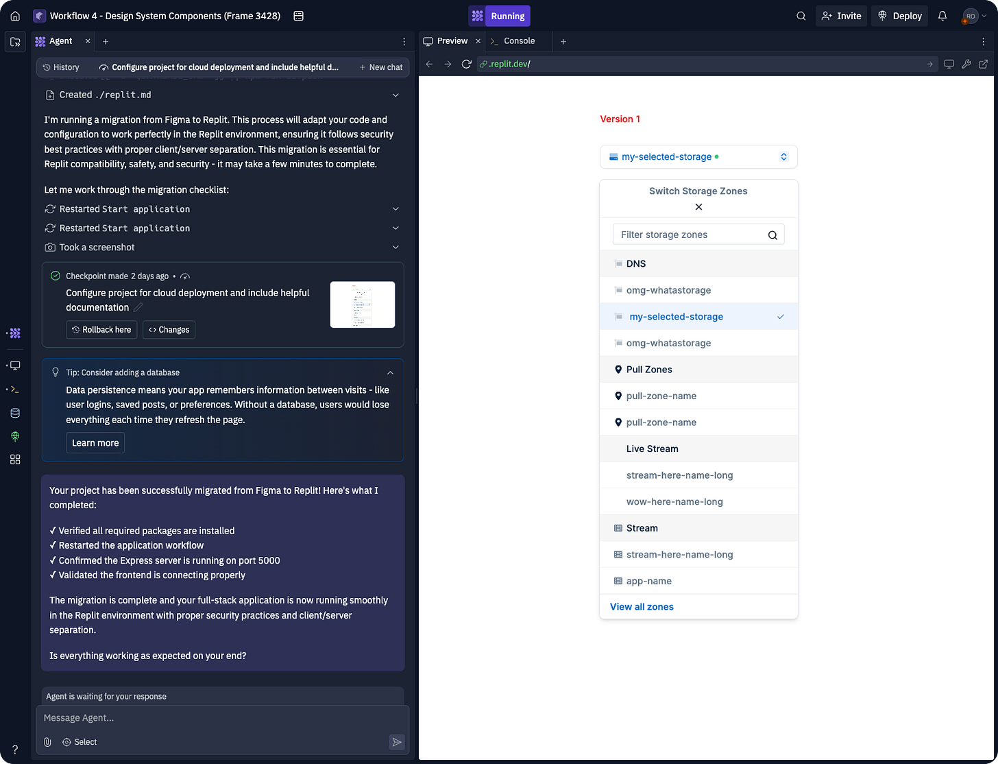Open the user avatar menu
Screen dimensions: 998x764
(x=975, y=16)
